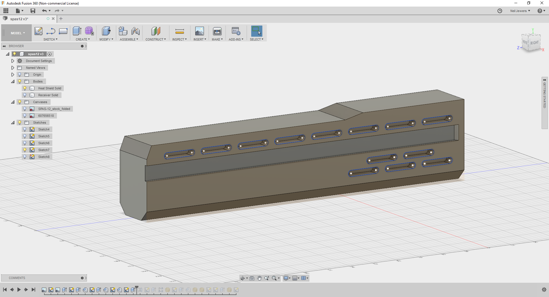Click the Save icon in top bar
This screenshot has width=549, height=297.
pyautogui.click(x=33, y=11)
